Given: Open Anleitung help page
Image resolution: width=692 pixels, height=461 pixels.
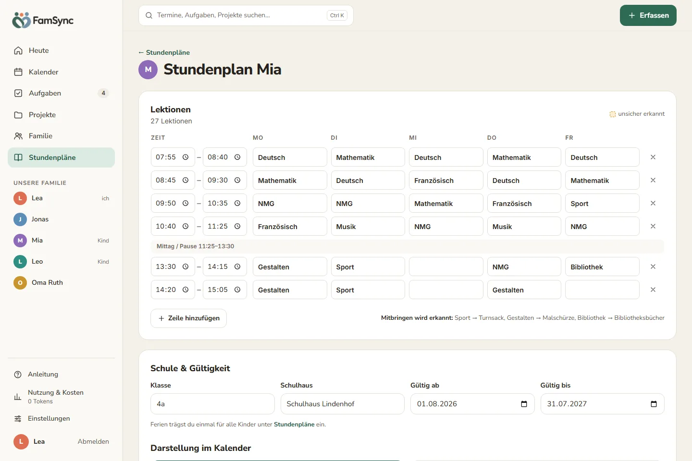Looking at the screenshot, I should point(61,375).
